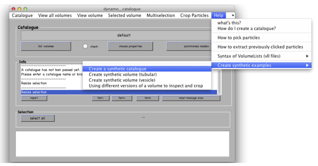Click the 'check' radio button
This screenshot has height=166, width=318.
pyautogui.click(x=85, y=46)
